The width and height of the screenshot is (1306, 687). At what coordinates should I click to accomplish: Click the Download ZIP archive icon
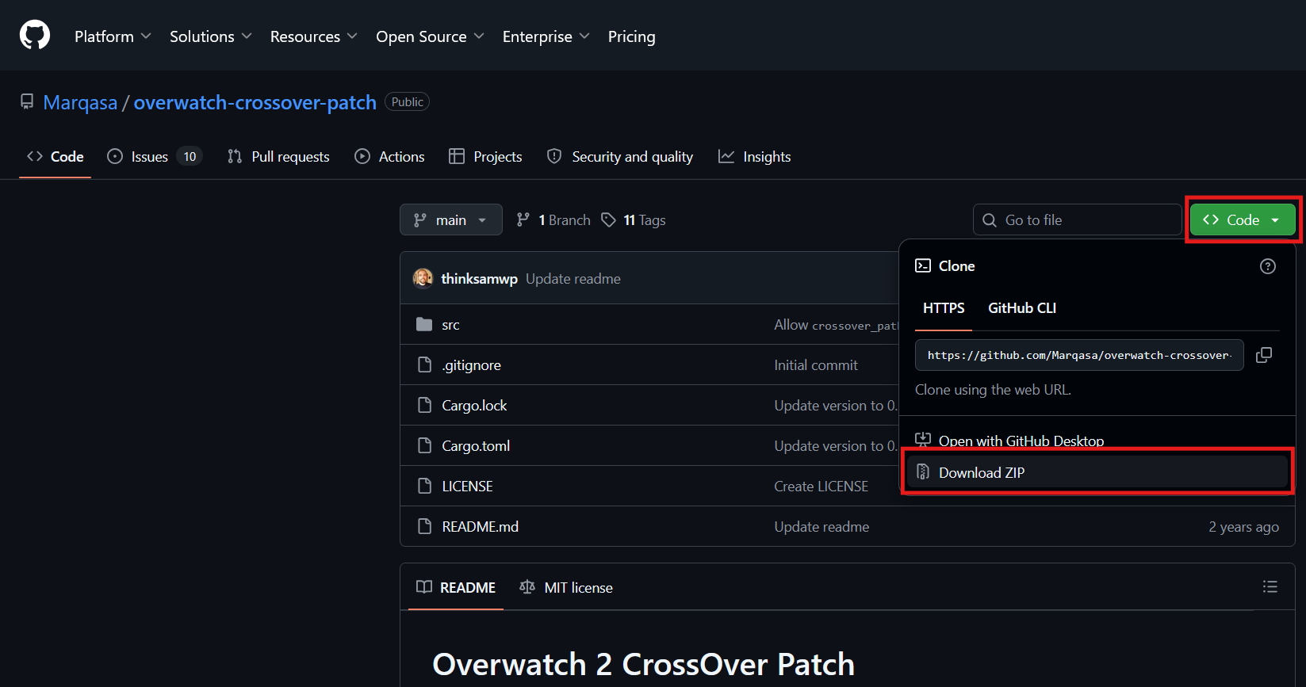coord(923,472)
